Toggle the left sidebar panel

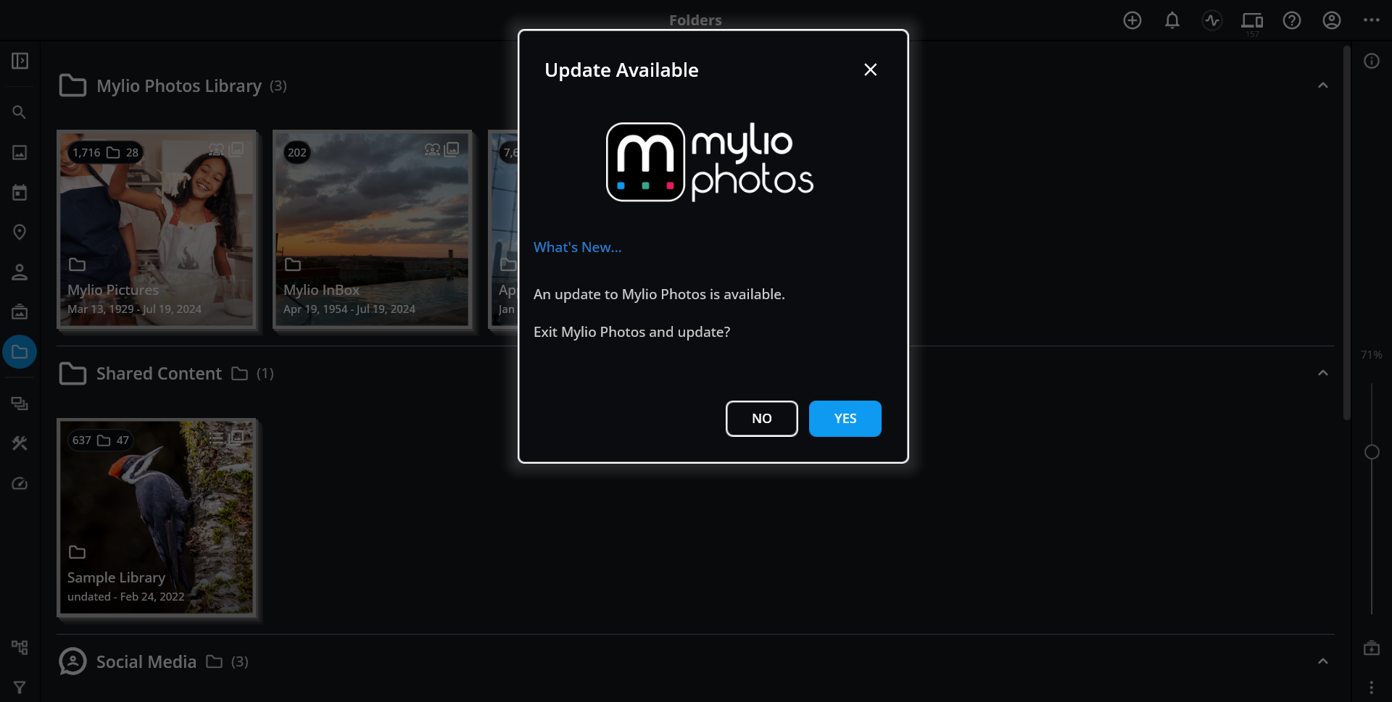[20, 61]
